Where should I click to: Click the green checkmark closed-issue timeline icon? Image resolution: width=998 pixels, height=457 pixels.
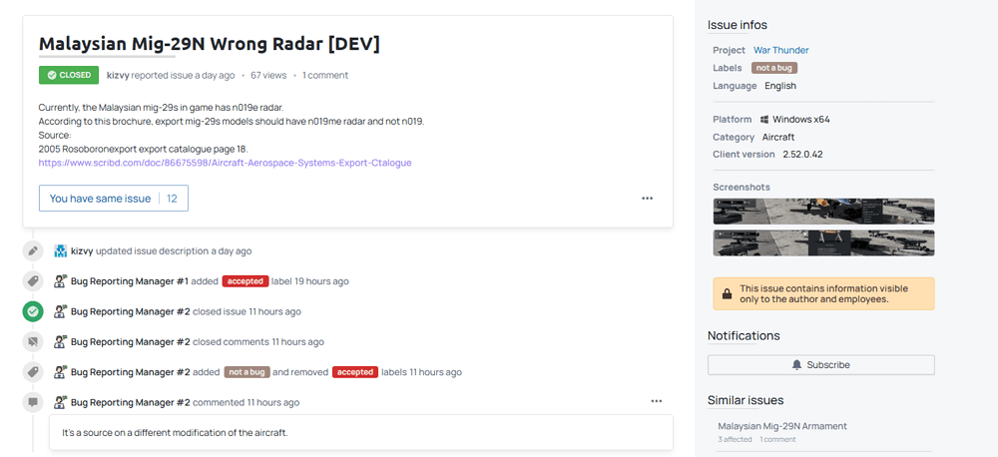[x=33, y=311]
